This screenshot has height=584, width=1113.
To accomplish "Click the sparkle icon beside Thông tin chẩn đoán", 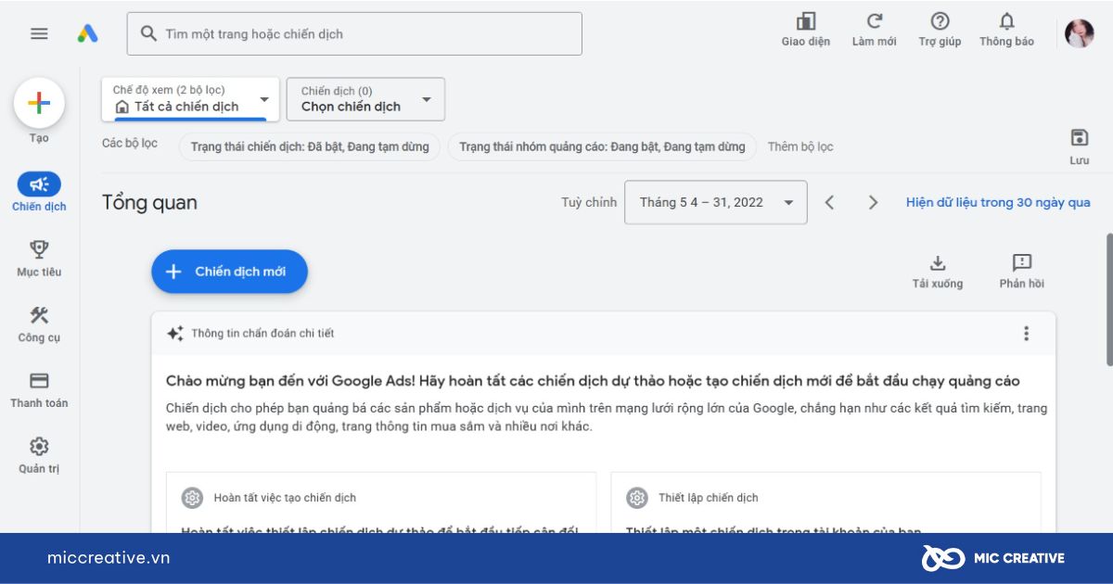I will click(x=174, y=334).
